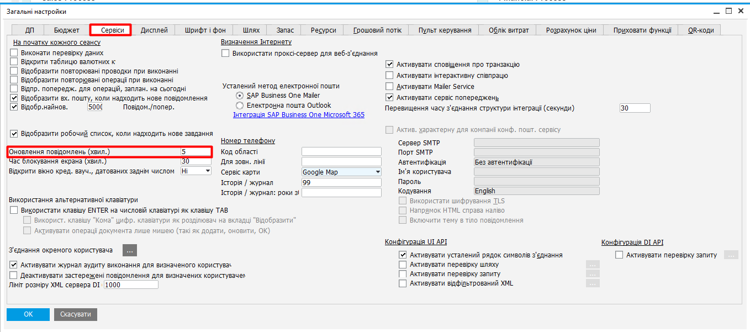This screenshot has width=750, height=332.
Task: Open Інтеграція SAP Business One Microsoft 365 link
Action: (299, 115)
